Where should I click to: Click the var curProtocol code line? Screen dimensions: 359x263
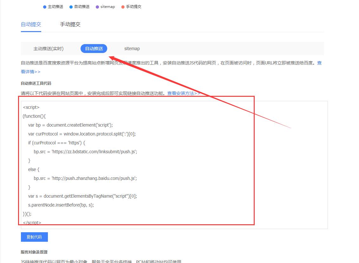pyautogui.click(x=82, y=134)
